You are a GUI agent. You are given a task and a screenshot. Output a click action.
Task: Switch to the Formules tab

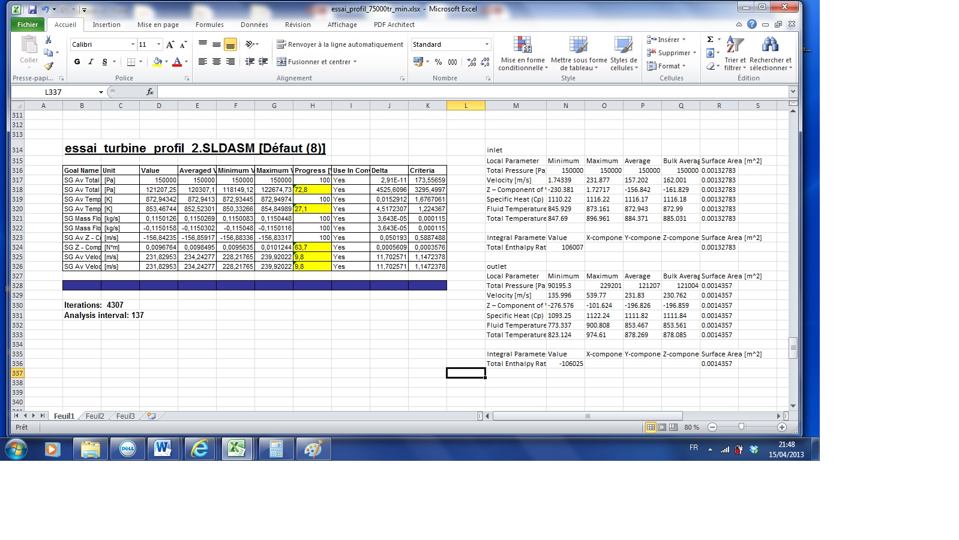(x=209, y=25)
